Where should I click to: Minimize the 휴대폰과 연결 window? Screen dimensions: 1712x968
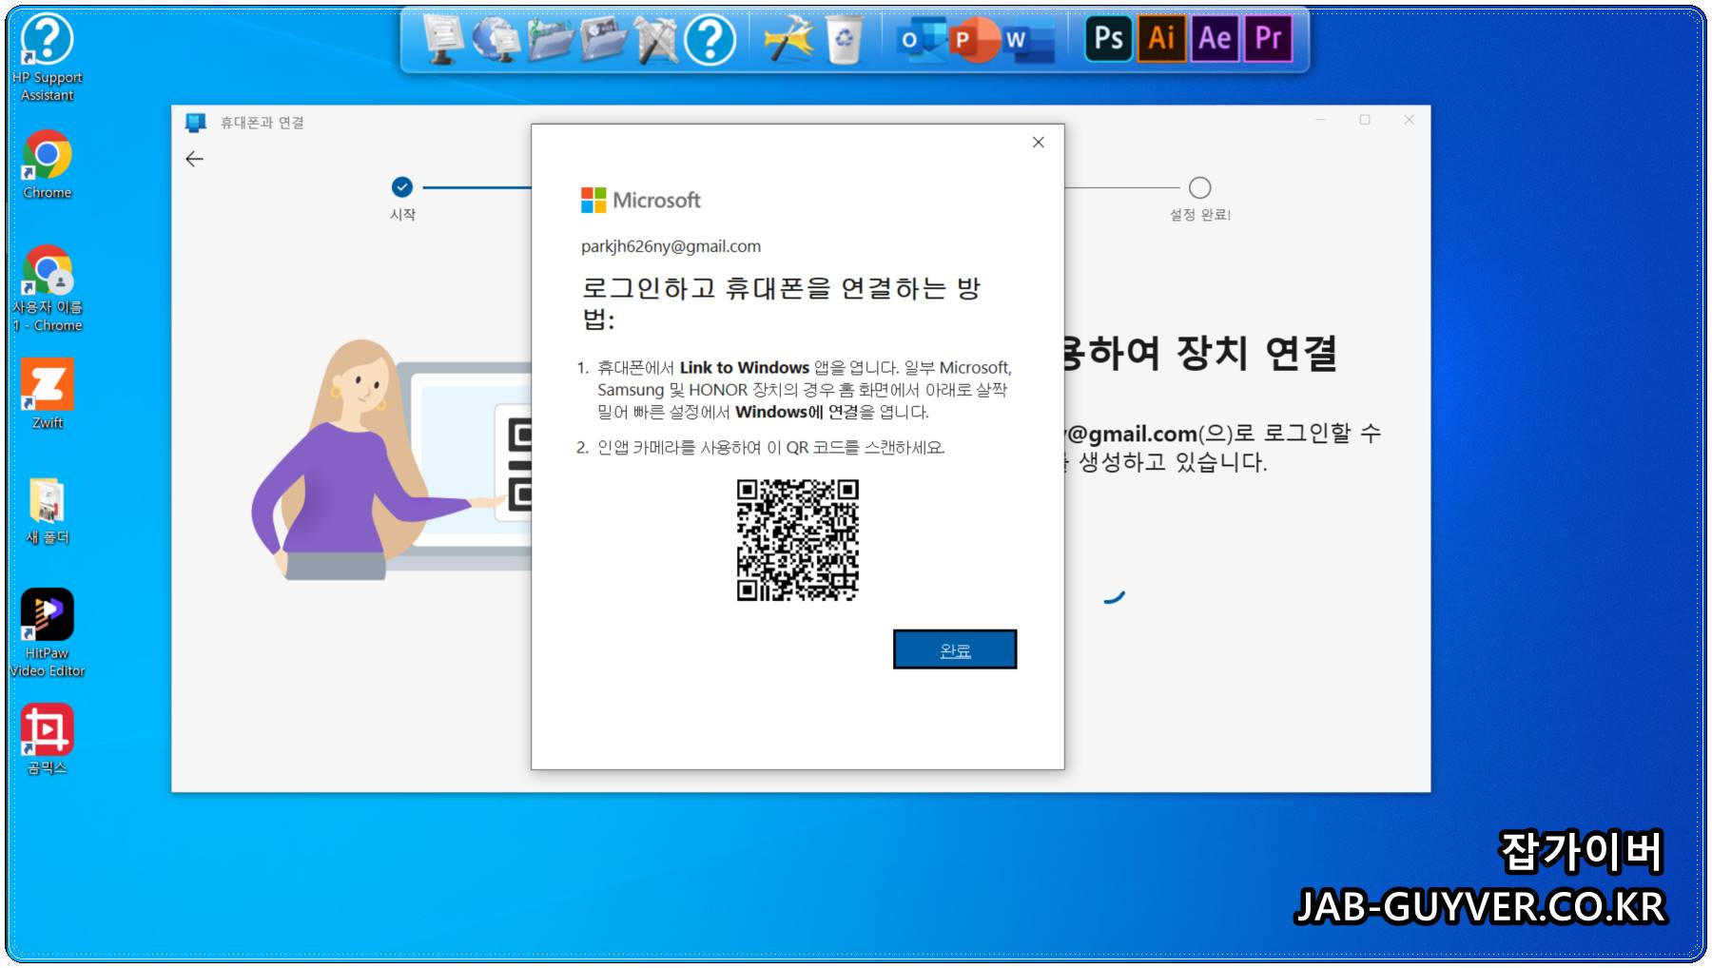pyautogui.click(x=1320, y=120)
